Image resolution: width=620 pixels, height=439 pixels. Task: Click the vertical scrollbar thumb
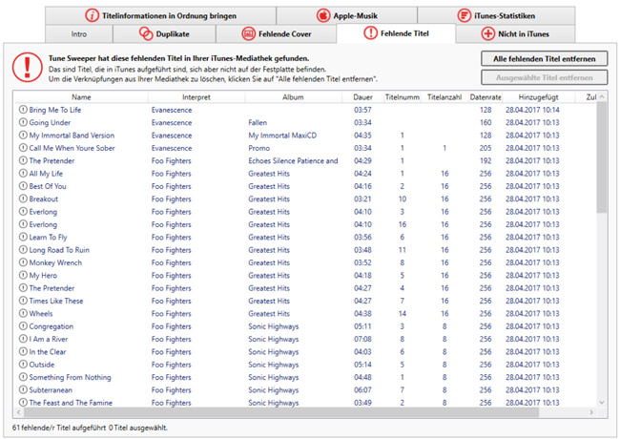coord(602,157)
